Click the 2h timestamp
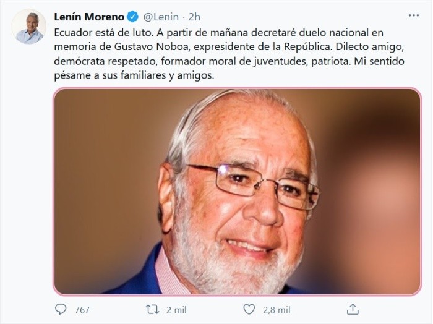The height and width of the screenshot is (324, 433). tap(193, 16)
